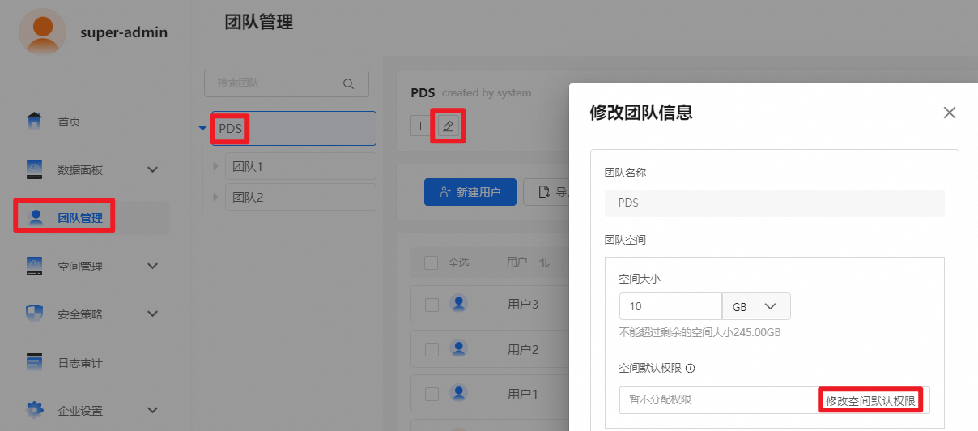Screen dimensions: 978x431
Task: Click the 新建用户 button
Action: [470, 192]
